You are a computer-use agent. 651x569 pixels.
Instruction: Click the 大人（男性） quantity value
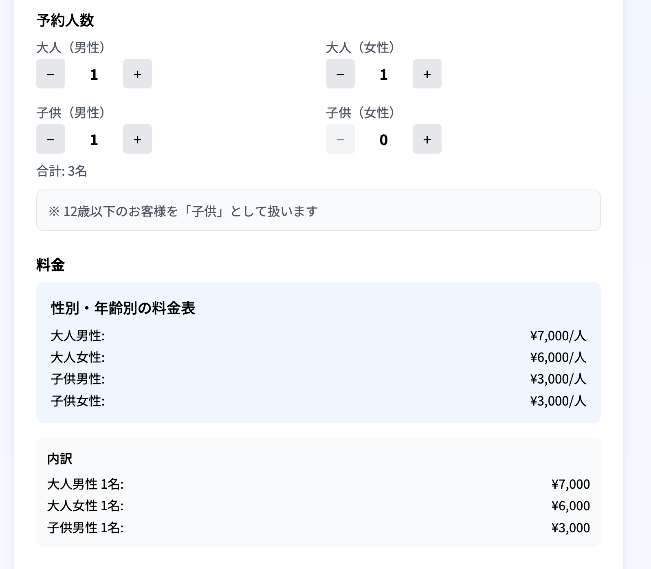click(x=94, y=75)
